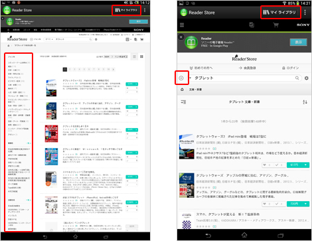
Task: Open マイ ライブラリ in the right tablet
Action: click(x=279, y=13)
